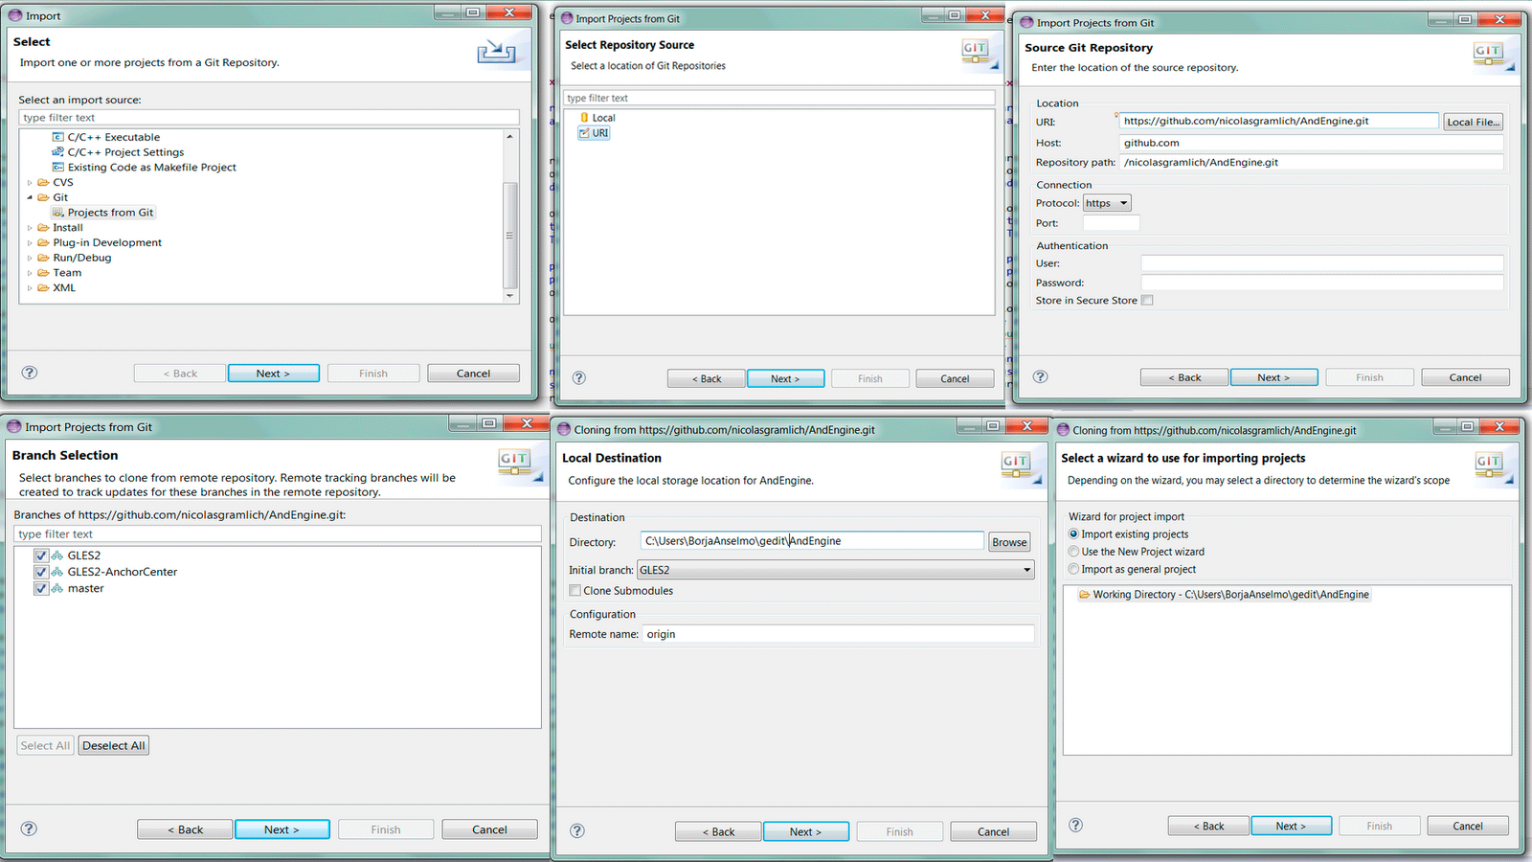The width and height of the screenshot is (1532, 862).
Task: Click Browse for destination directory
Action: (1009, 542)
